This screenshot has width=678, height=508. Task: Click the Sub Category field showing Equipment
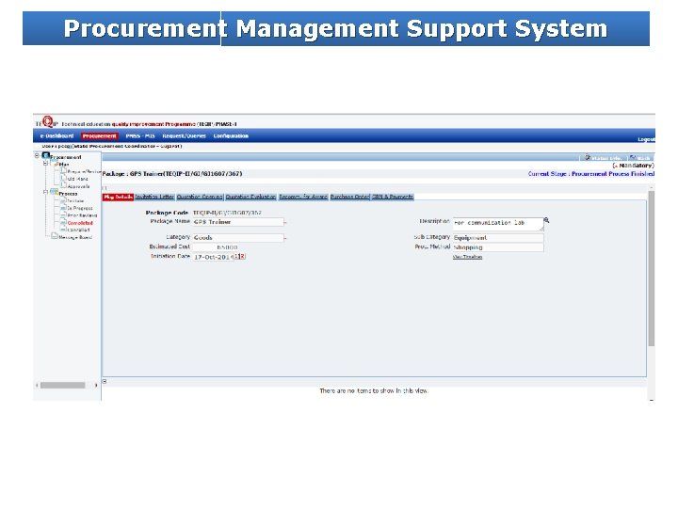498,238
